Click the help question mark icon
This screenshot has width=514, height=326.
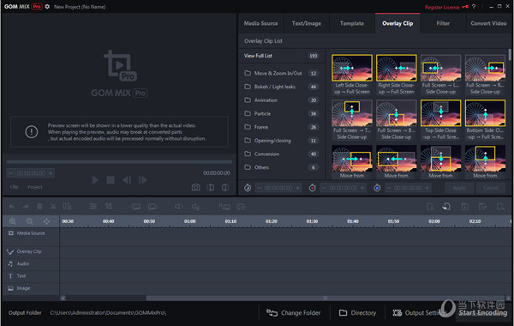coord(474,7)
